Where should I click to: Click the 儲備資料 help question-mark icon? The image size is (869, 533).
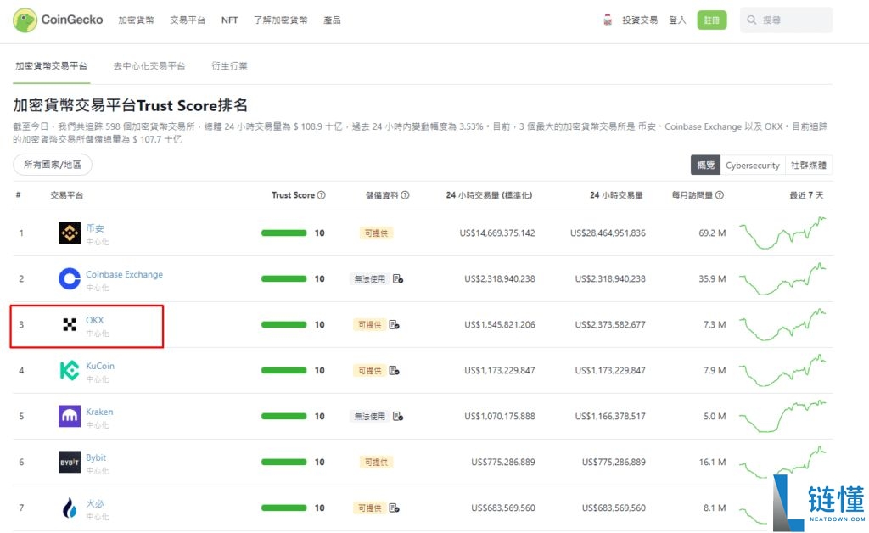pyautogui.click(x=405, y=195)
